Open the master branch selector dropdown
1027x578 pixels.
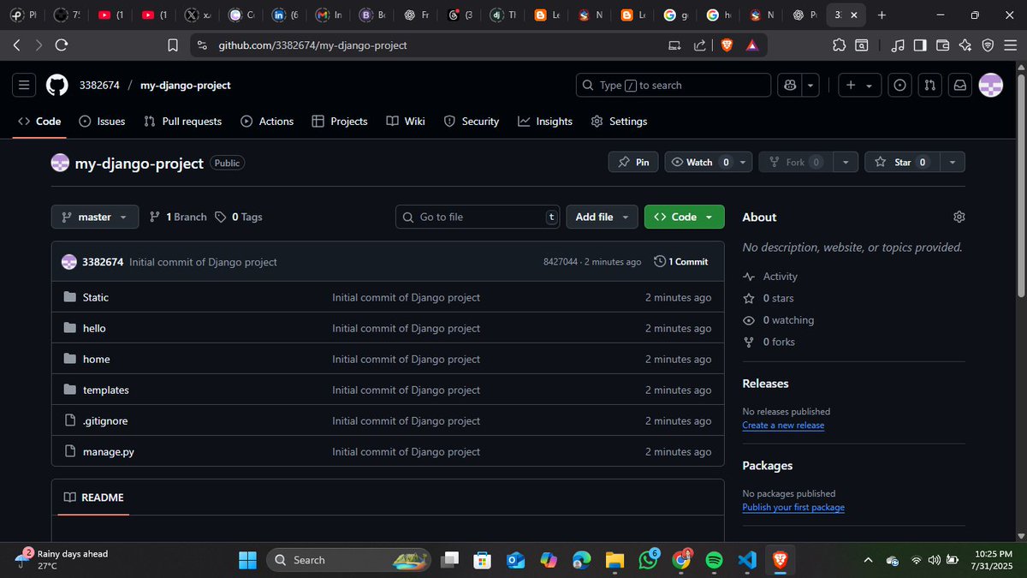[95, 217]
